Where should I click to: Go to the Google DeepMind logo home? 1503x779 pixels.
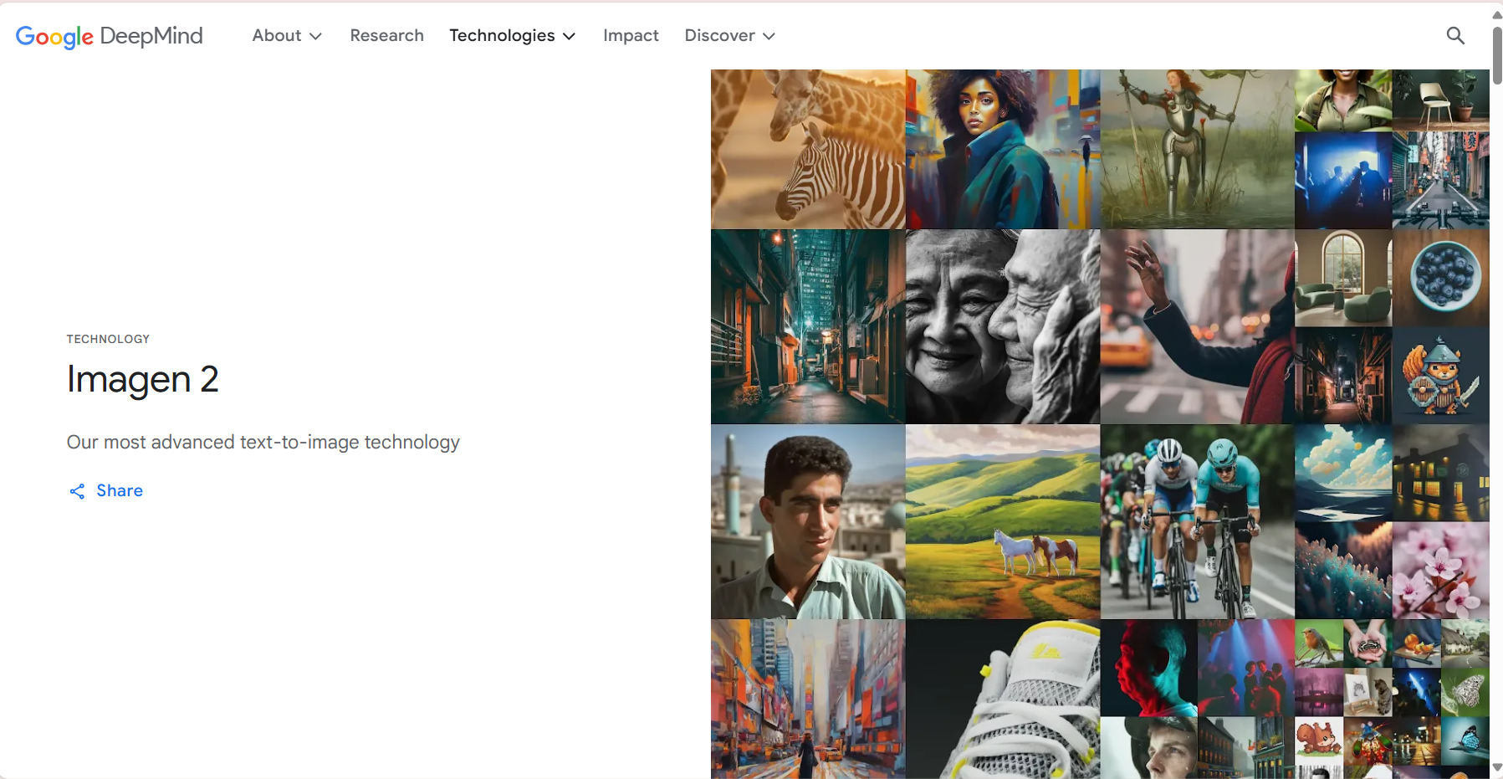110,36
